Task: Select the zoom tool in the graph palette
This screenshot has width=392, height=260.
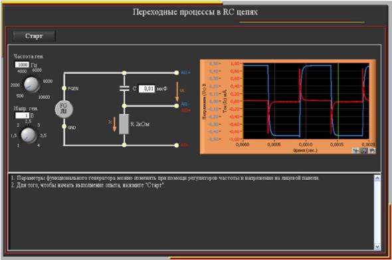Action: 364,151
